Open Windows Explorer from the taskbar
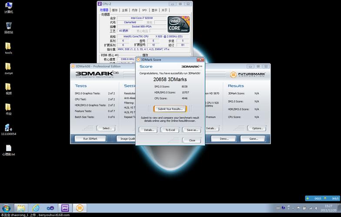 click(x=21, y=208)
